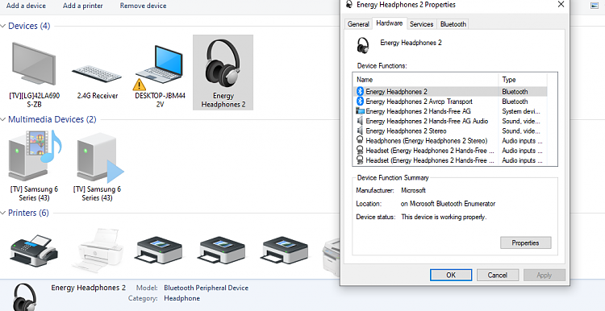
Task: Select Energy Headphones 2 Stereo sound row
Action: (449, 131)
